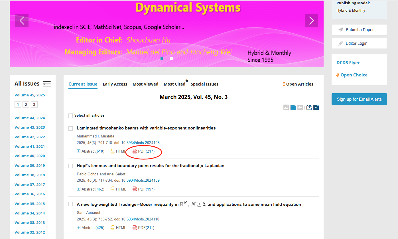Go to the previous banner slide
This screenshot has width=398, height=239.
point(22,21)
